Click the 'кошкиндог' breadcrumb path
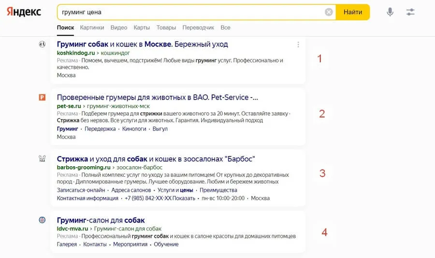The image size is (435, 258). (x=115, y=53)
